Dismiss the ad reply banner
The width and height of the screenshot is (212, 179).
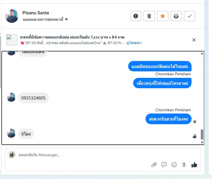[194, 40]
